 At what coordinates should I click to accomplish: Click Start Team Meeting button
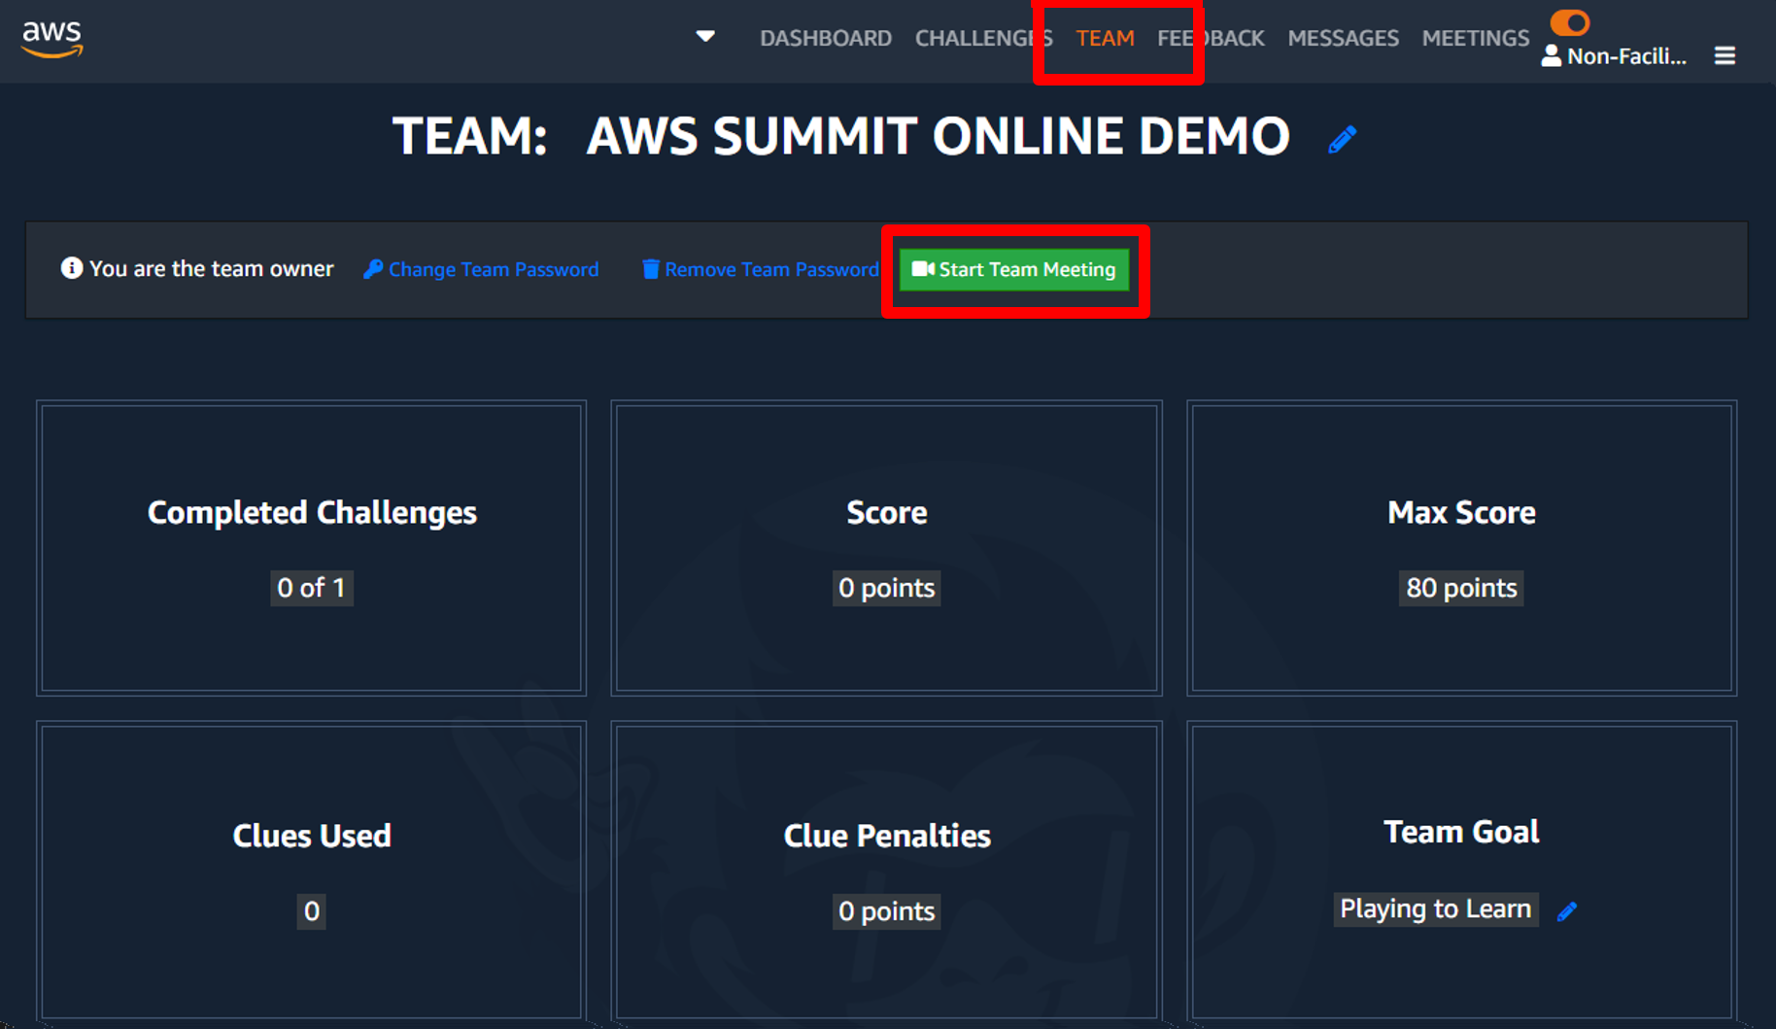(1013, 269)
